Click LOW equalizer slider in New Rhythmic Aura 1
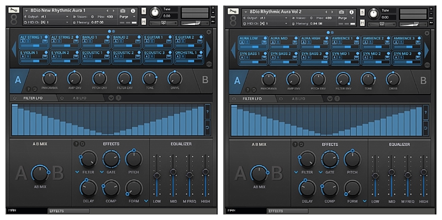This screenshot has height=220, width=442. coord(157,175)
